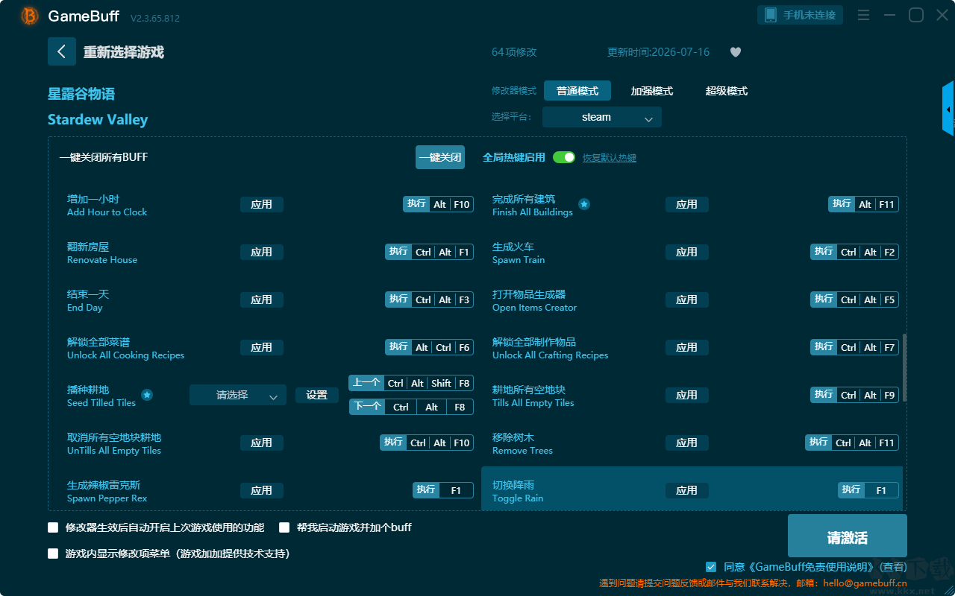The height and width of the screenshot is (596, 955).
Task: Apply UnTills All Empty Tiles cheat
Action: [x=262, y=443]
